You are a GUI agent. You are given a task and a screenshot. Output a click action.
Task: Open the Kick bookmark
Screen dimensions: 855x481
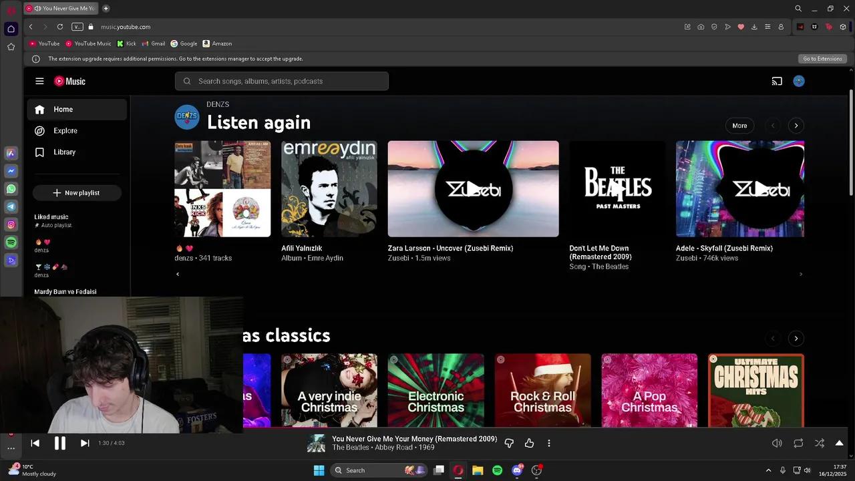(x=126, y=43)
